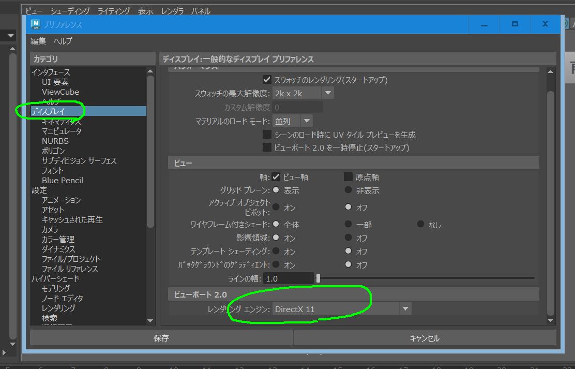Select the サブディビジョン サーフェス category
The height and width of the screenshot is (369, 575).
click(x=79, y=160)
